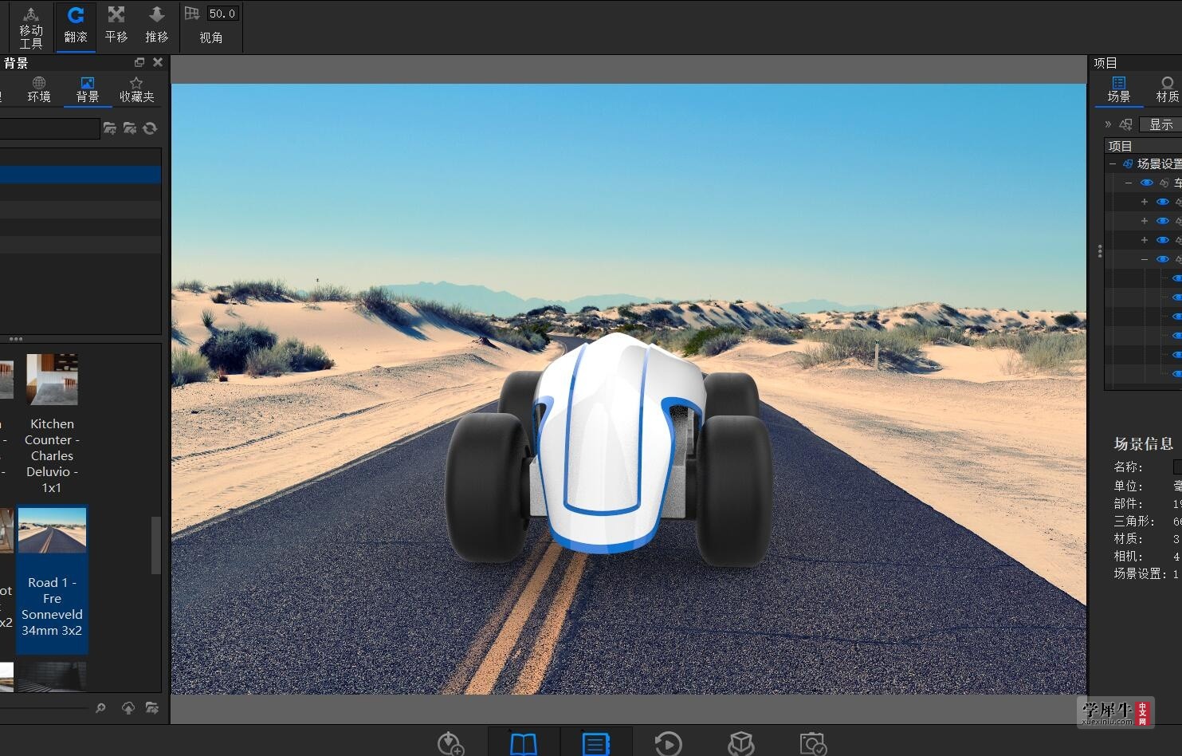Click the 视角 perspective grid icon
The width and height of the screenshot is (1182, 756).
pyautogui.click(x=192, y=14)
